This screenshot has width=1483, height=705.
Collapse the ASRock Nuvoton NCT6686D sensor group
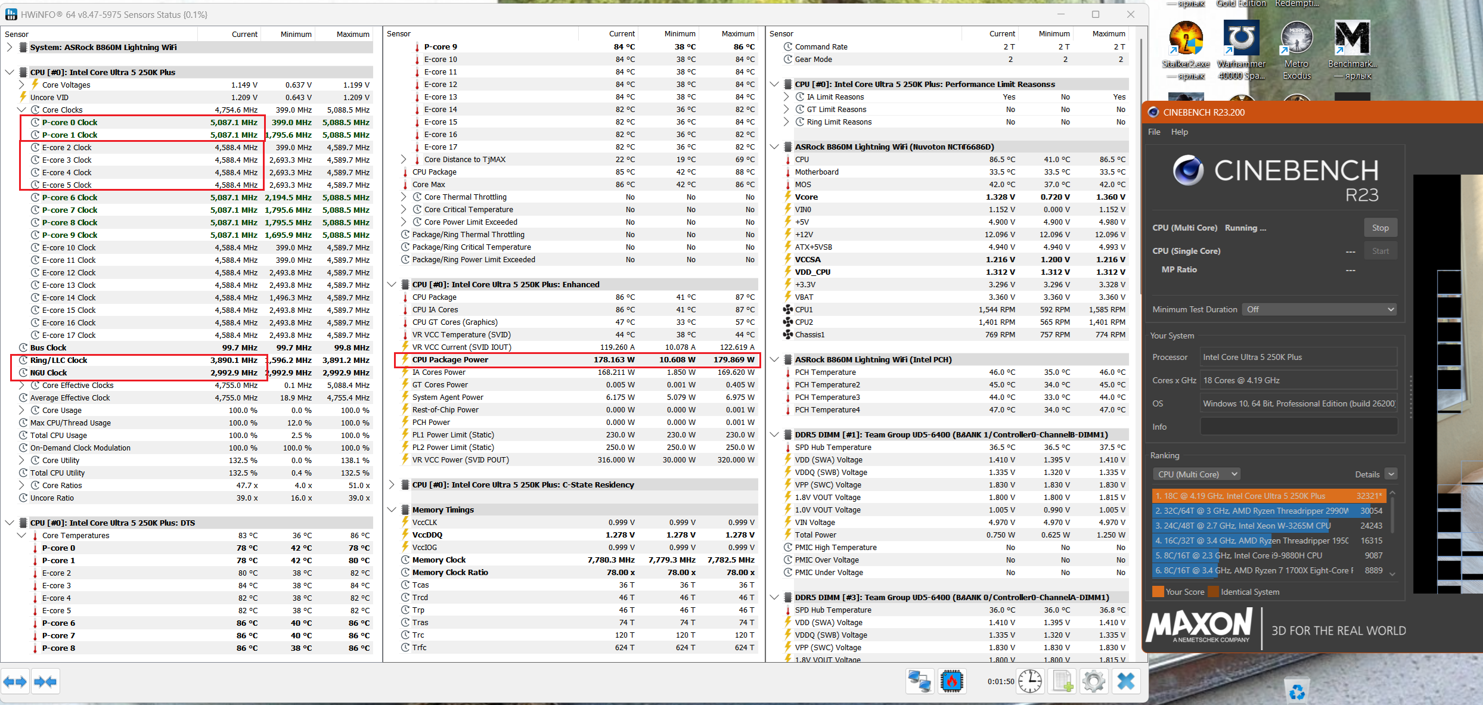pyautogui.click(x=775, y=147)
